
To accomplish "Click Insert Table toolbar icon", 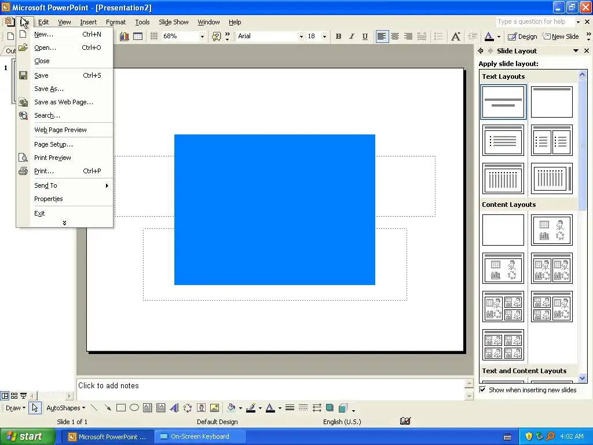I will 138,37.
